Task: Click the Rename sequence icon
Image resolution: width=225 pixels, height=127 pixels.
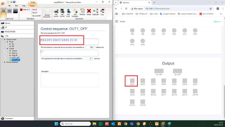Action: point(82,12)
